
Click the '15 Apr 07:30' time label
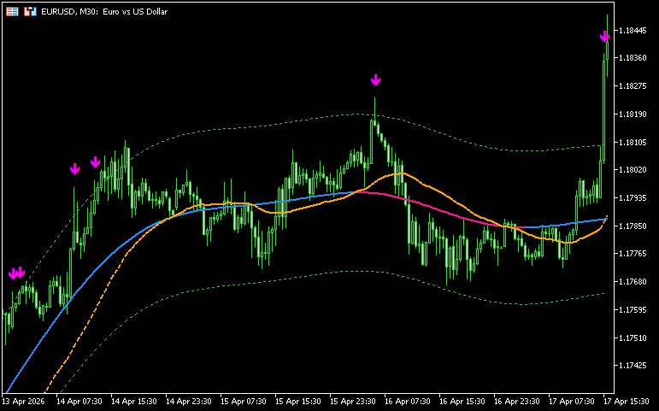coord(243,402)
